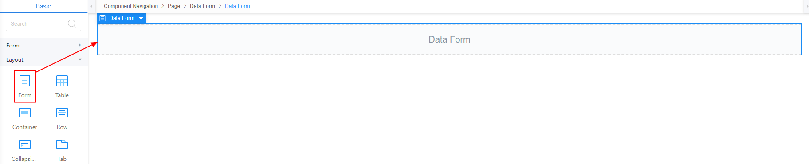Collapse the Layout category section

(x=44, y=59)
